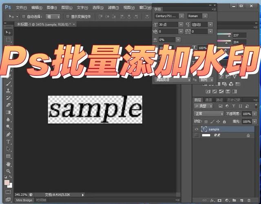Enable the 显示变换控件 checkbox
This screenshot has height=204, width=261.
[68, 16]
